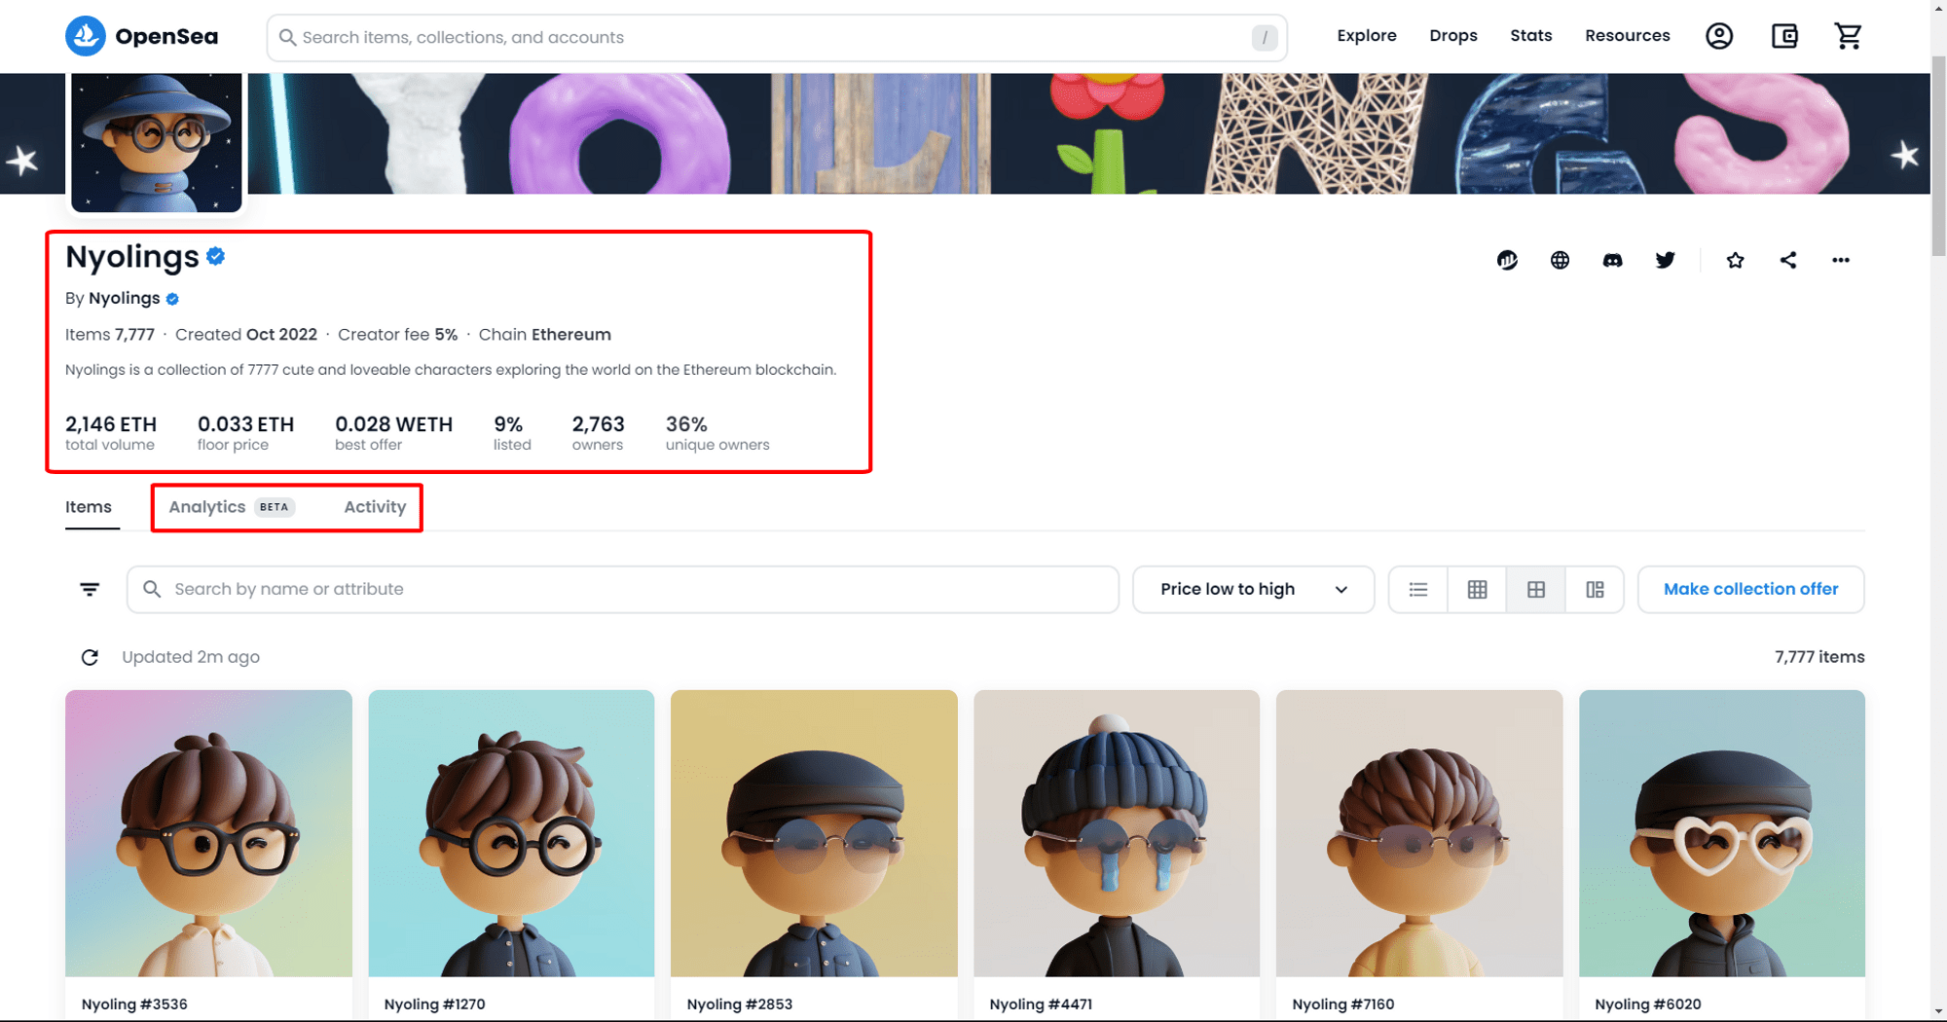Open the Stats menu link

point(1530,36)
